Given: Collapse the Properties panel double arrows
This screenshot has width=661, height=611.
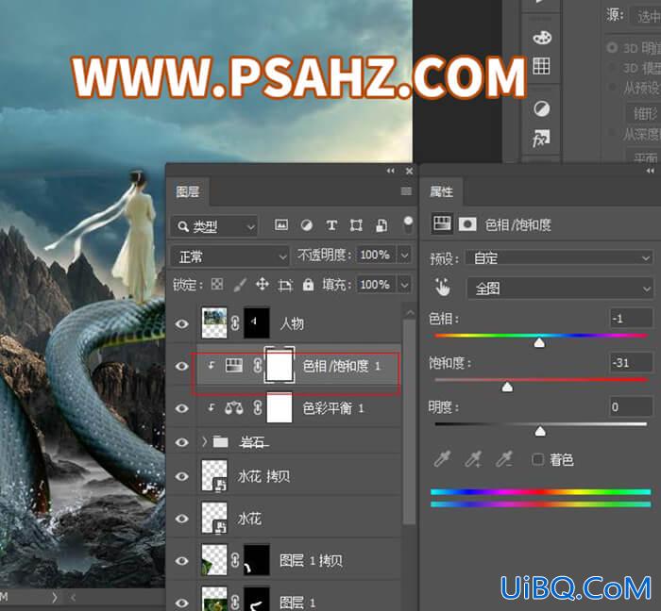Looking at the screenshot, I should click(x=650, y=171).
